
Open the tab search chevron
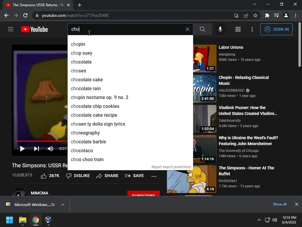pos(255,4)
